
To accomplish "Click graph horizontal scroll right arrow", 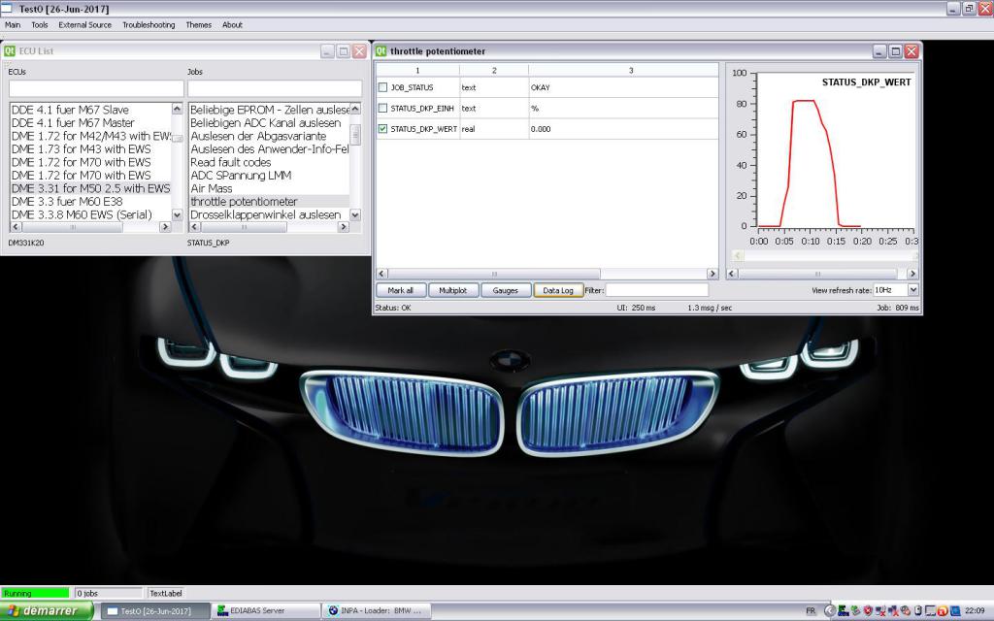I will click(x=912, y=274).
